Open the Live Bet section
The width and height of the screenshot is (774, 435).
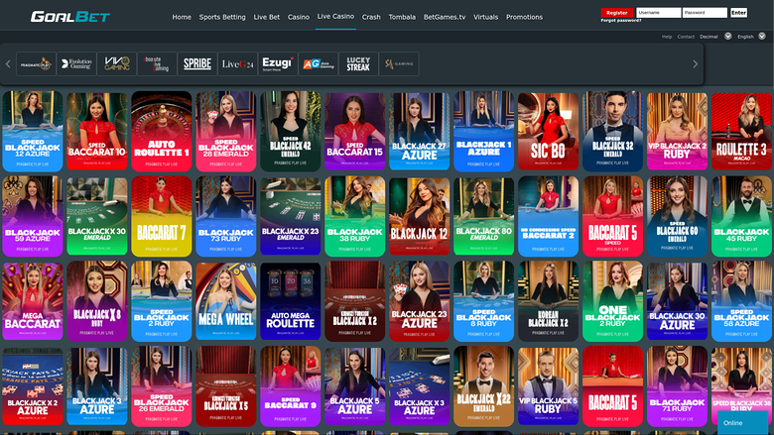(x=267, y=17)
